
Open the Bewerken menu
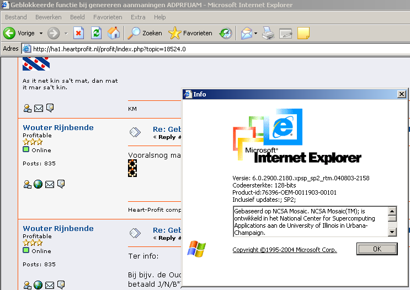coord(49,17)
